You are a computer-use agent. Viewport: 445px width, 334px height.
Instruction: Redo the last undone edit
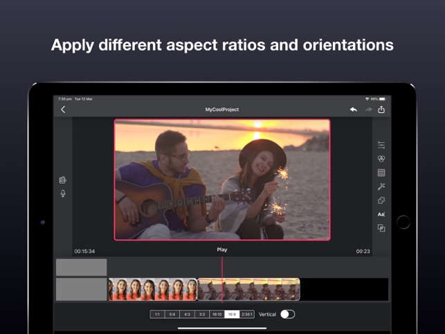click(x=368, y=109)
